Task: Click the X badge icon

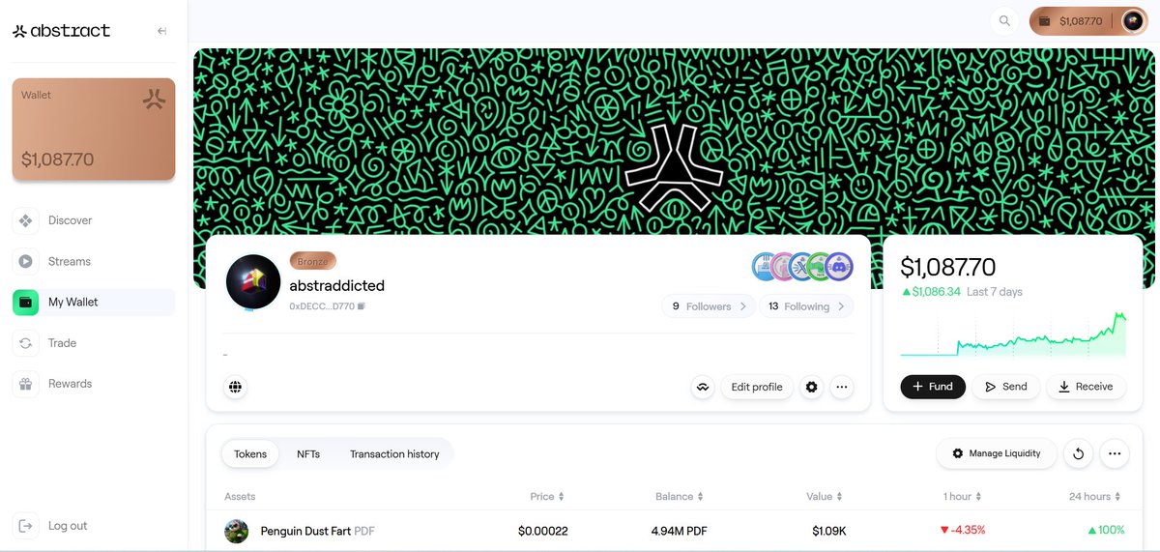Action: click(802, 267)
